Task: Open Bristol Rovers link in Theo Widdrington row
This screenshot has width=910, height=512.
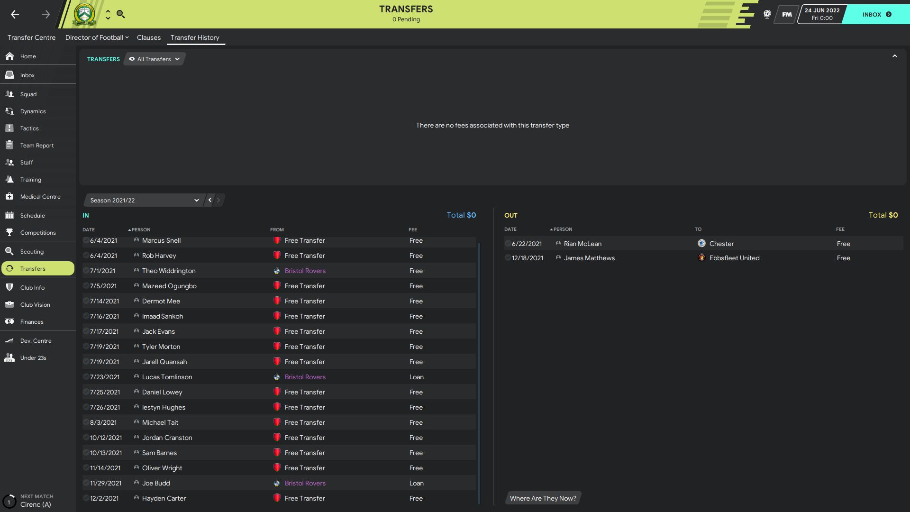Action: [305, 271]
